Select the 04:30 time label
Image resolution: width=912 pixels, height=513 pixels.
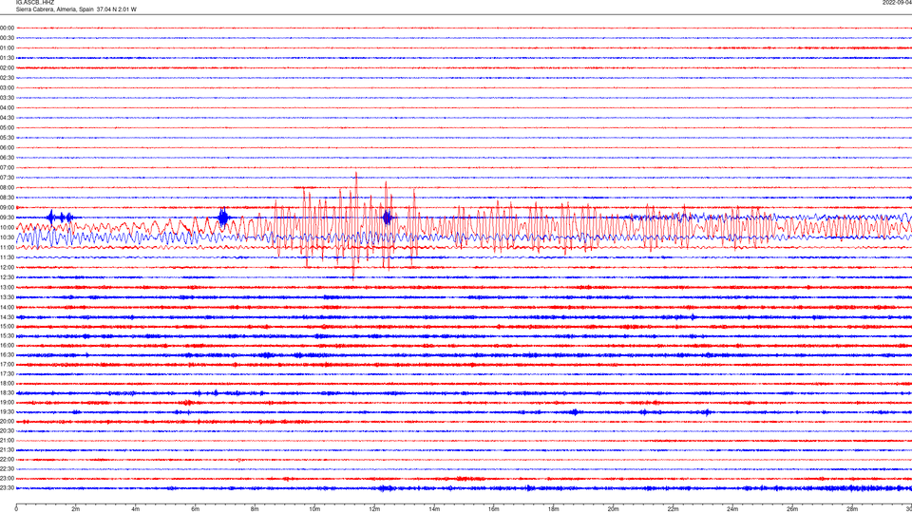tap(7, 118)
